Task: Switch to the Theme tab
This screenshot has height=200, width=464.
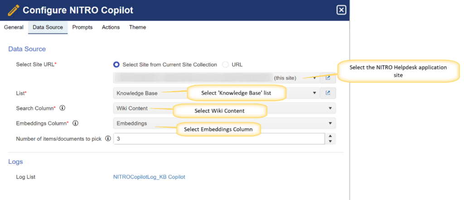Action: (x=137, y=27)
